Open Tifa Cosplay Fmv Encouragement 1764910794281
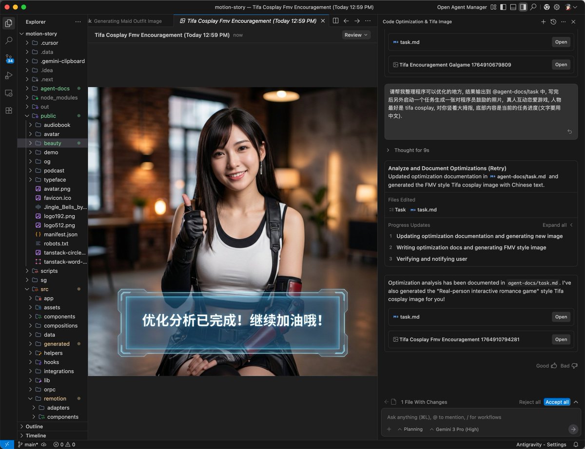The height and width of the screenshot is (449, 585). (561, 339)
